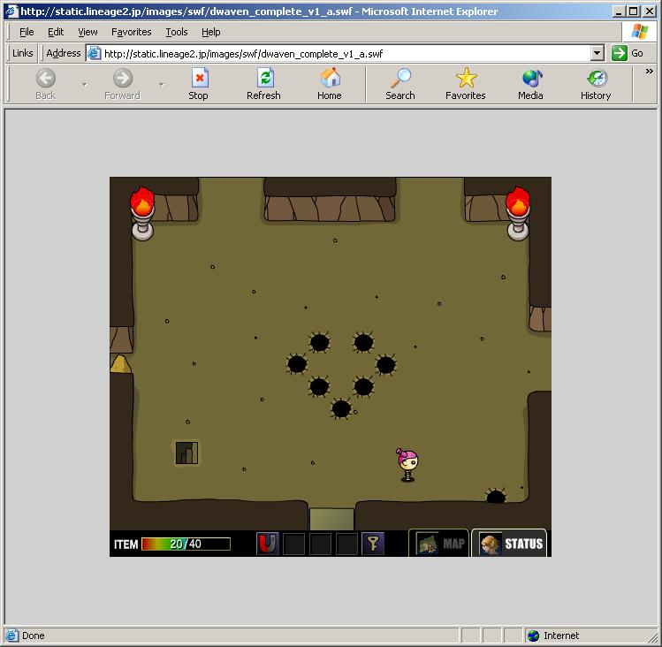Select the key item in the inventory slot
This screenshot has width=662, height=647.
click(373, 544)
